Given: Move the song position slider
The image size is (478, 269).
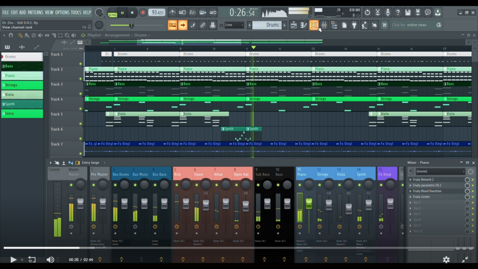Looking at the screenshot, I should pos(137,25).
